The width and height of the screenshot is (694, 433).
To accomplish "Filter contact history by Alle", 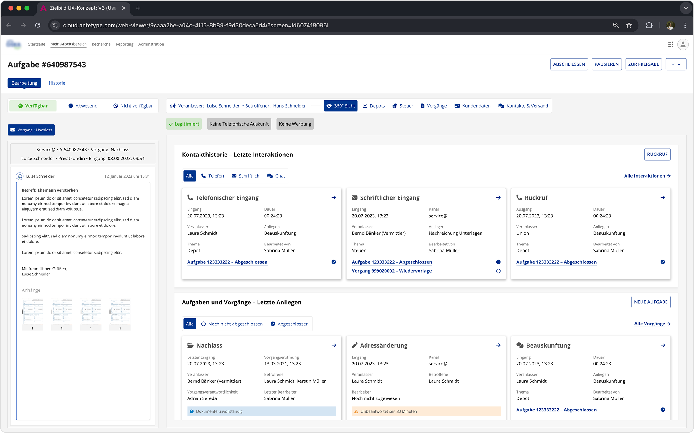I will 190,176.
